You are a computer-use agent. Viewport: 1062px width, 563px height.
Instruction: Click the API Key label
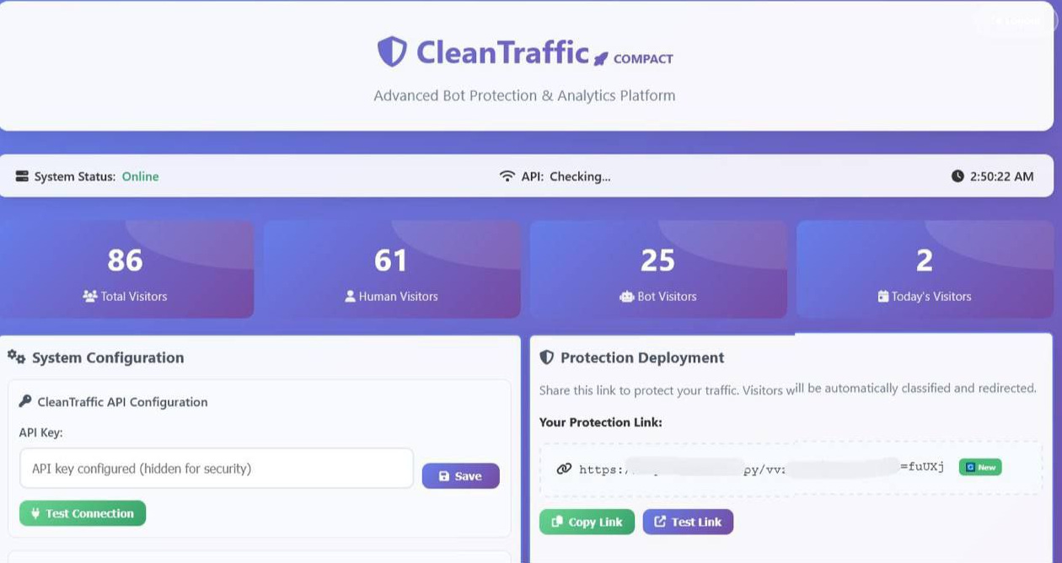tap(41, 432)
